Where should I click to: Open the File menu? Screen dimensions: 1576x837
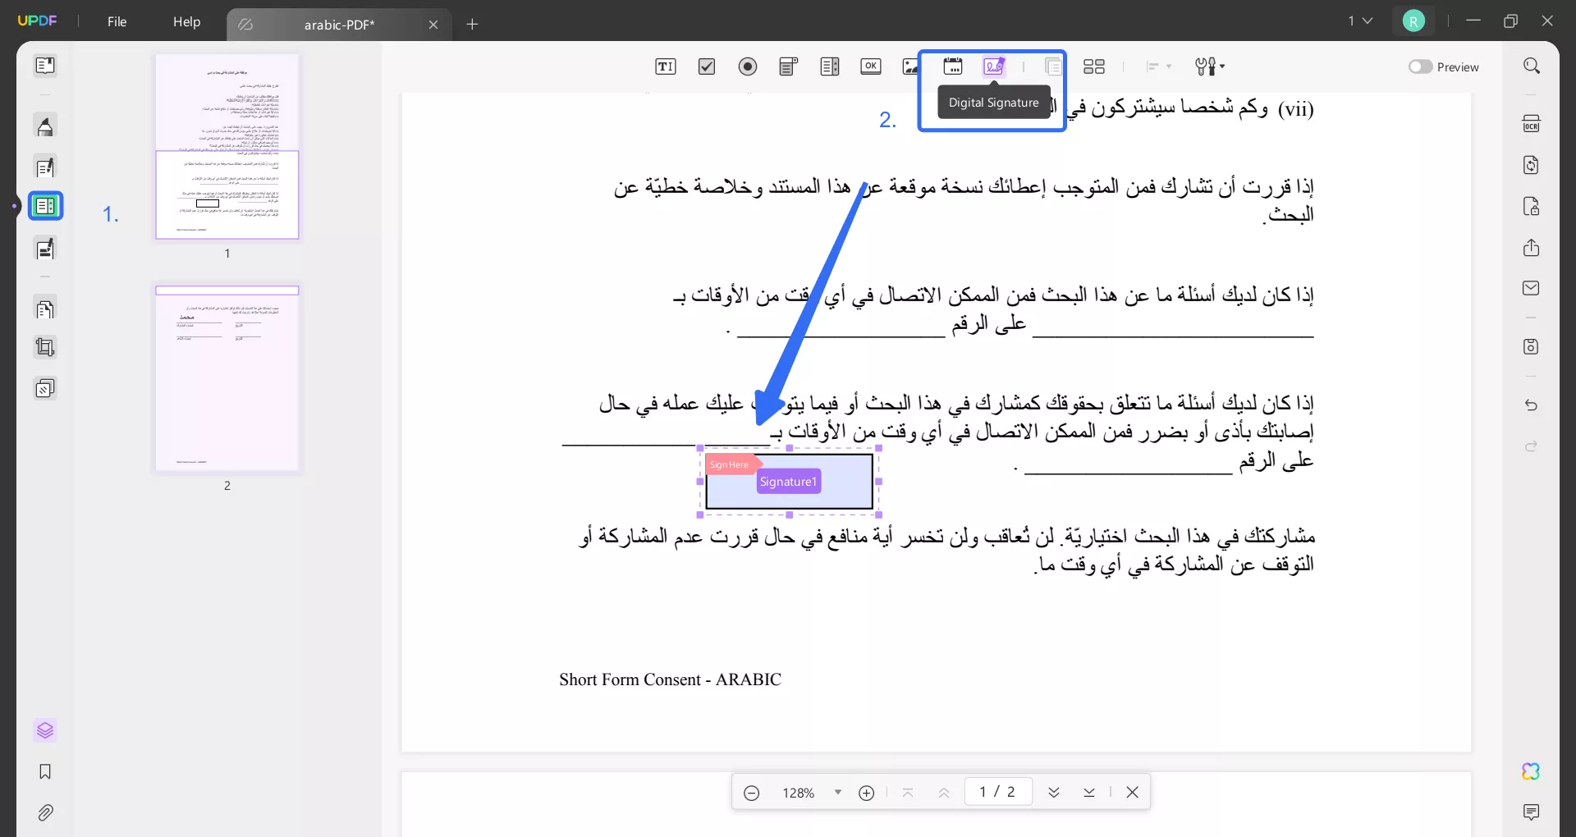[117, 21]
